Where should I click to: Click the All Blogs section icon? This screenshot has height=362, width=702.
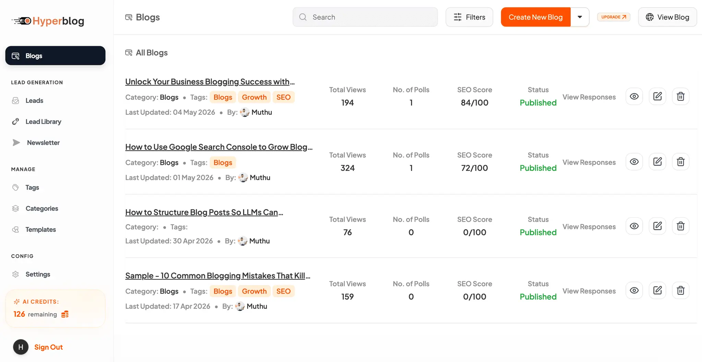129,52
